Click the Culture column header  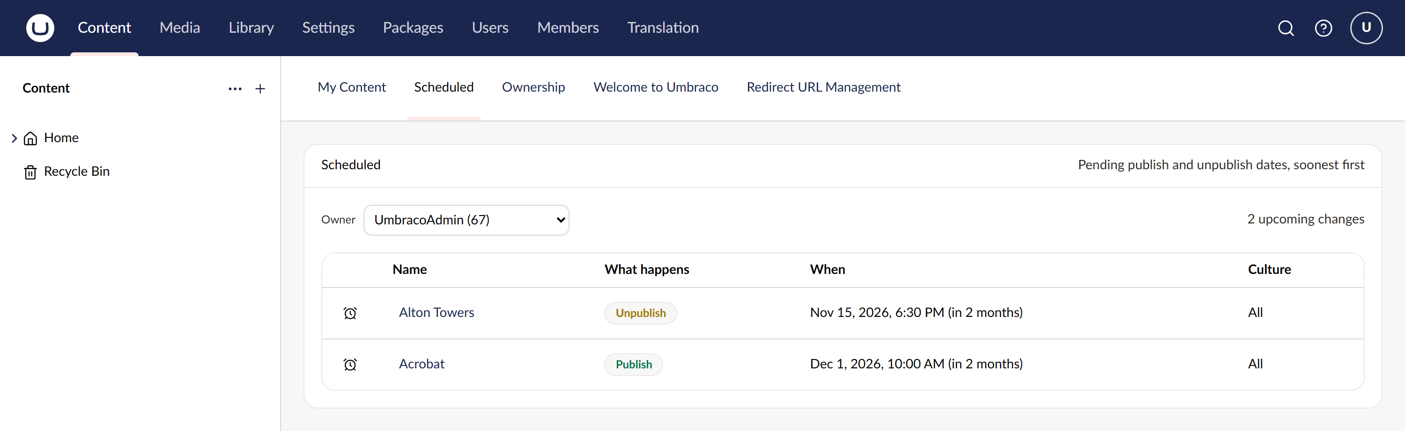(1269, 269)
